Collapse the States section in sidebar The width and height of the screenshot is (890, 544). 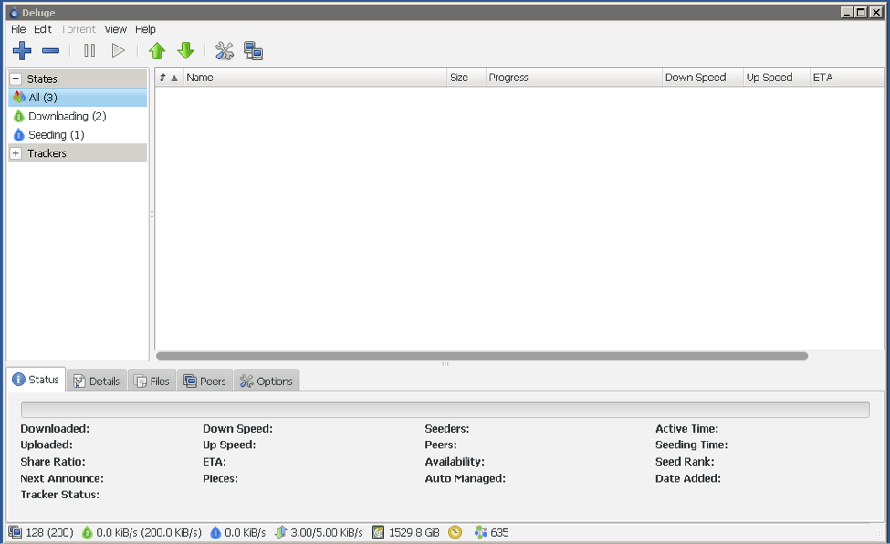[x=16, y=78]
